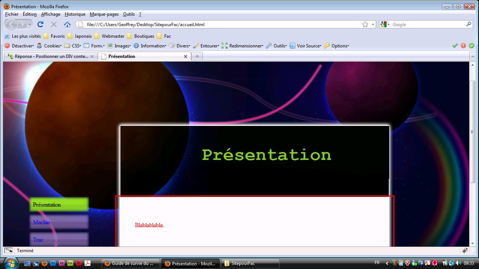Viewport: 479px width, 269px height.
Task: Open the Japonais bookmark folder
Action: tap(80, 36)
